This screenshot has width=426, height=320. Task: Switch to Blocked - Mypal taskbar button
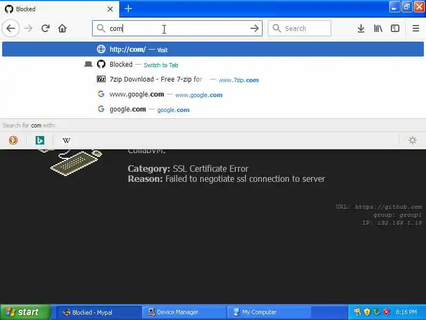click(99, 312)
